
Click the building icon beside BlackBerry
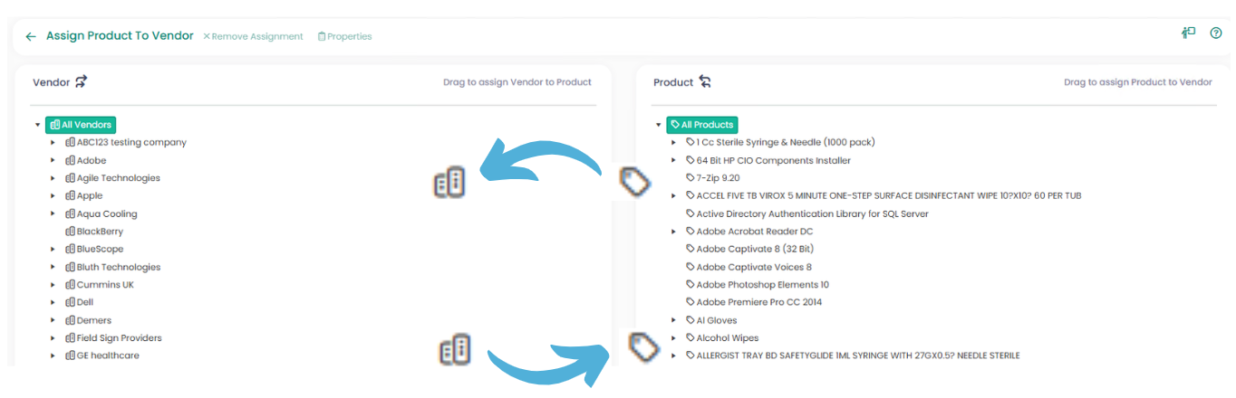coord(70,232)
